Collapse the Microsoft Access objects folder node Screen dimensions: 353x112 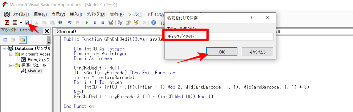(x=11, y=54)
